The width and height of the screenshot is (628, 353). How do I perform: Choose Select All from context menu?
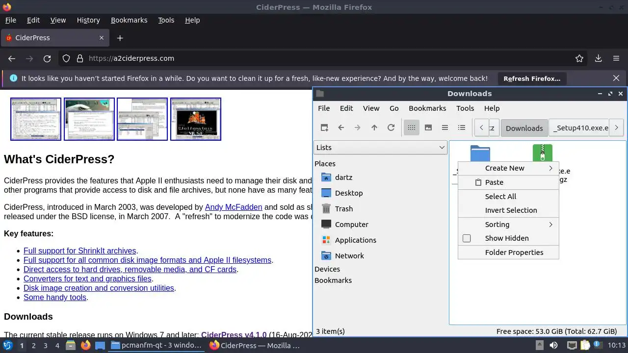(x=508, y=197)
